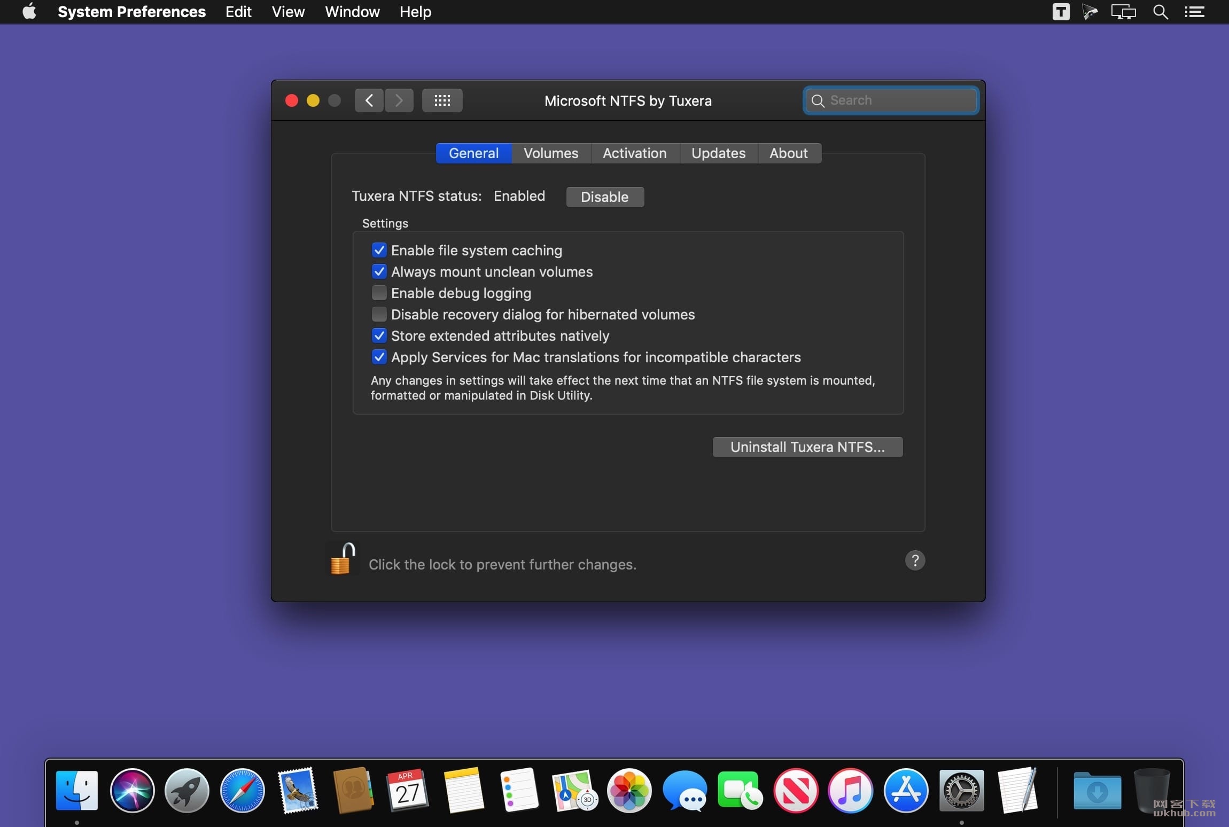
Task: Minimize the window with the yellow button
Action: click(313, 100)
